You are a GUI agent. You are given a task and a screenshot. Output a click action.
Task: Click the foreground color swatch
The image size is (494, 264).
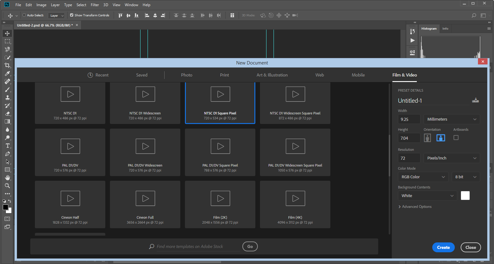pos(5,207)
